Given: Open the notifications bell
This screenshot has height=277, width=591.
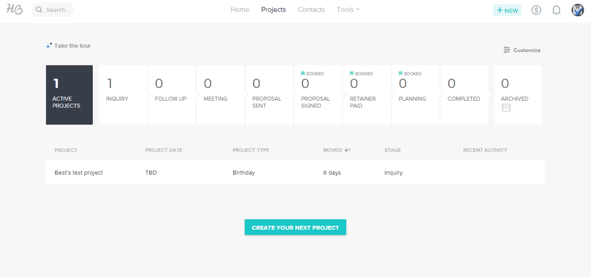Looking at the screenshot, I should (556, 10).
